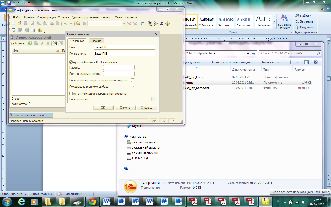This screenshot has width=331, height=207.
Task: Open the Конфигурация menu
Action: point(46,17)
